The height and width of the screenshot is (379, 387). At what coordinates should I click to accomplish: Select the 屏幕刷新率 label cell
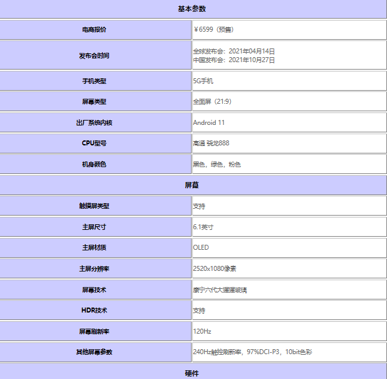(x=95, y=331)
